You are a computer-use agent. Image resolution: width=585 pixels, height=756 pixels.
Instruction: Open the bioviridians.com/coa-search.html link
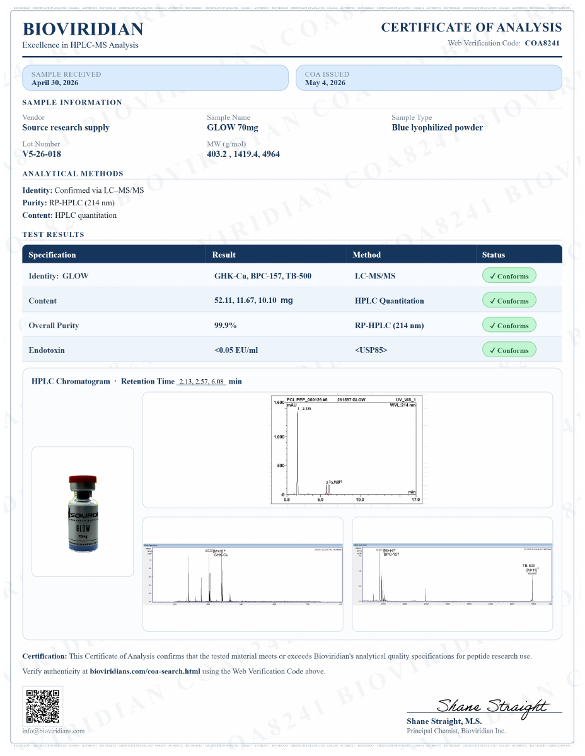pyautogui.click(x=145, y=671)
